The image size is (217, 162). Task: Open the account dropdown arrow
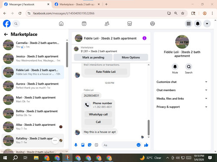click(207, 24)
